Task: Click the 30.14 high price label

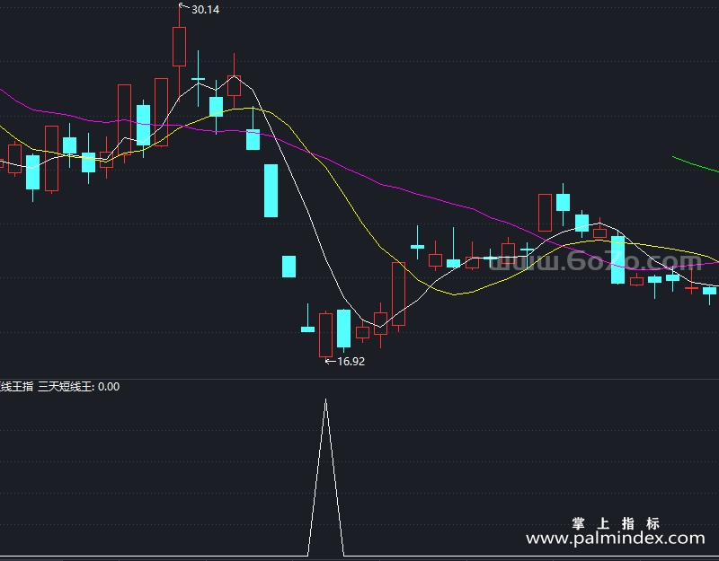Action: point(205,10)
